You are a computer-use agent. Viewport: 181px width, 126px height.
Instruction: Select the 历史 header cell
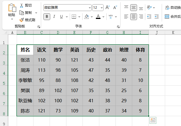coord(91,50)
